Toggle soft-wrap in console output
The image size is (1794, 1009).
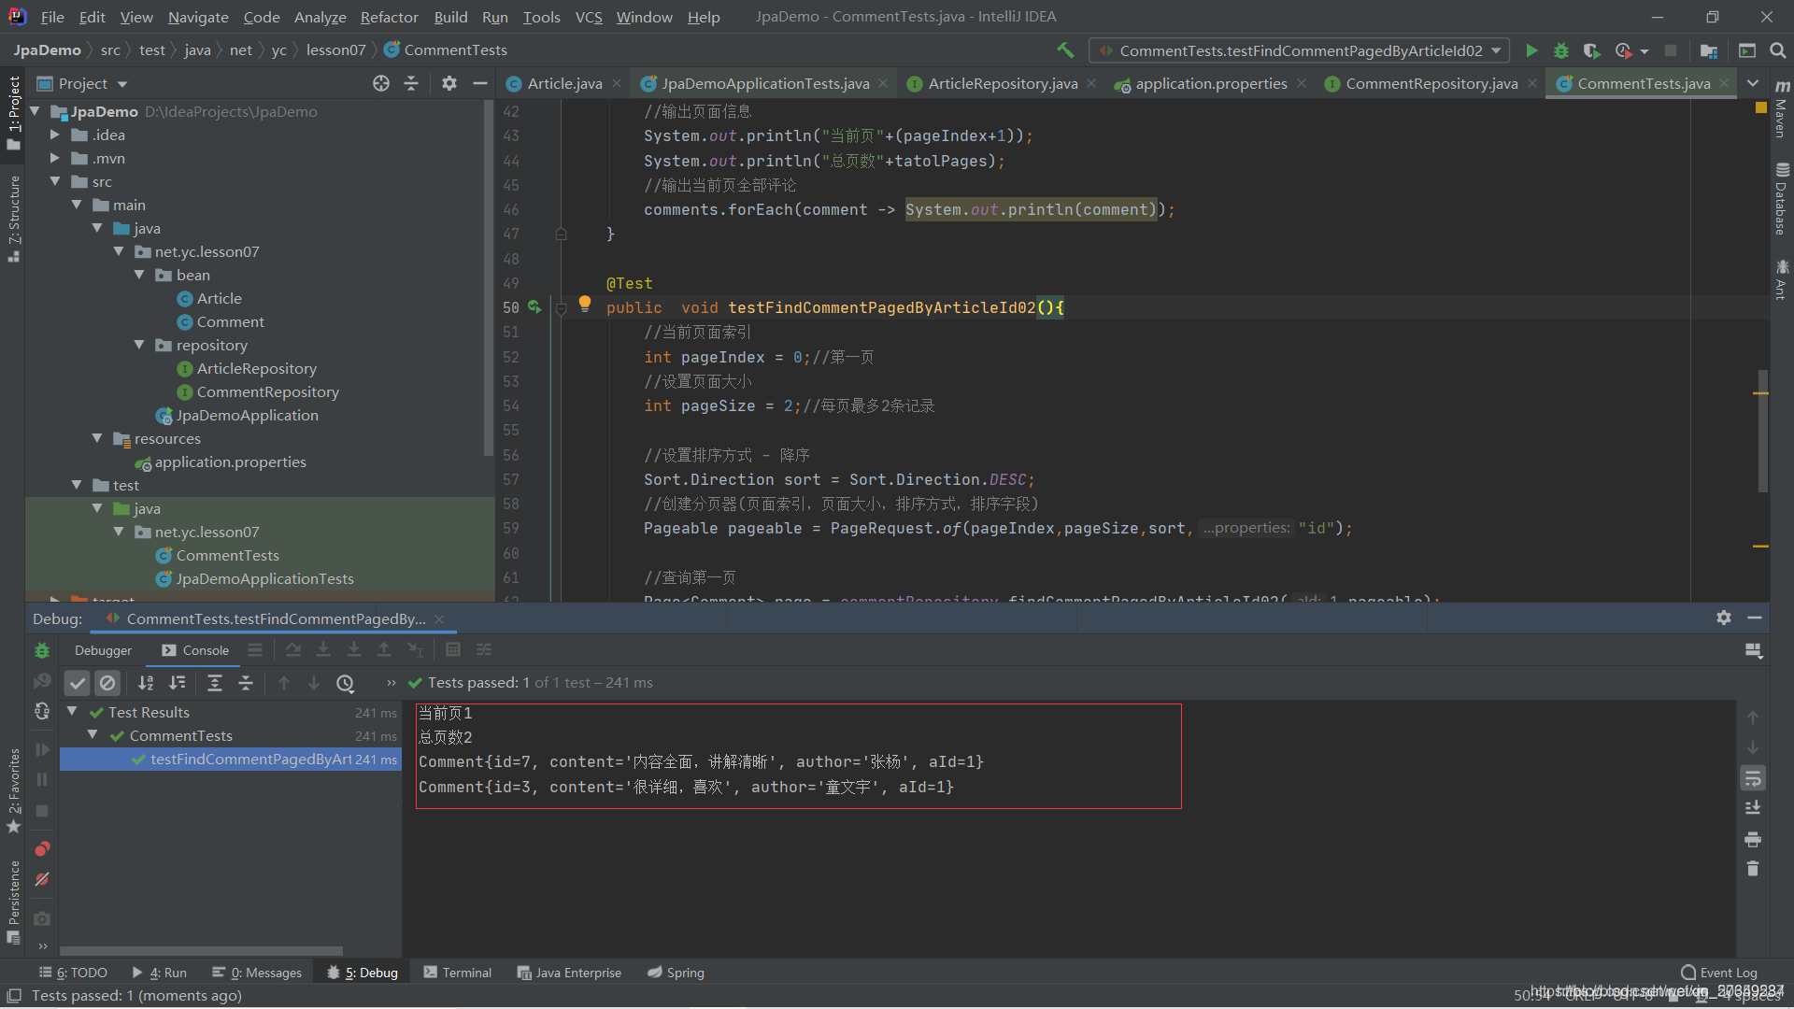[x=1753, y=778]
